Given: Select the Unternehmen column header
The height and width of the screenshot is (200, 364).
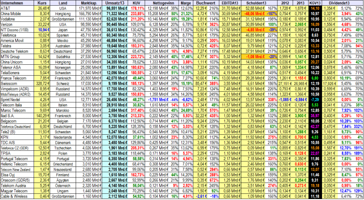Looking at the screenshot, I should (17, 3).
